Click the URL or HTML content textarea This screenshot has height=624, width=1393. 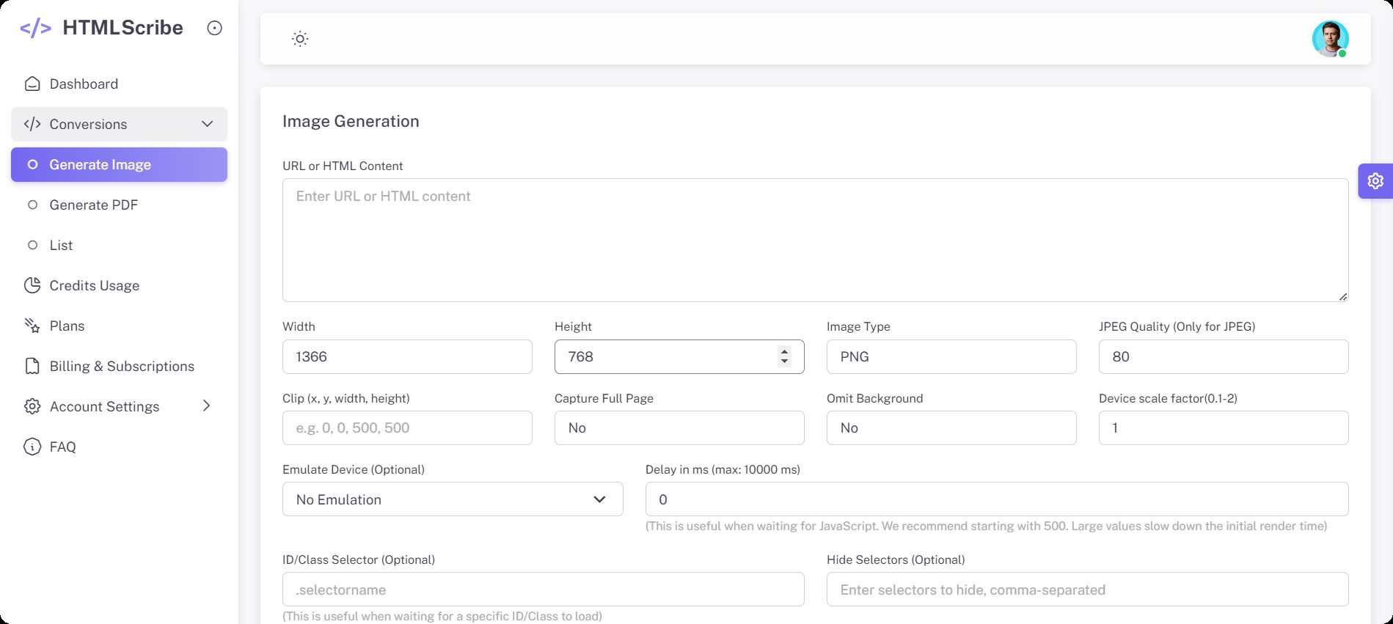pos(814,240)
